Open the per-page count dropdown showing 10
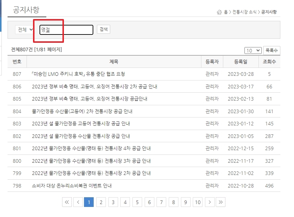The height and width of the screenshot is (217, 294). pyautogui.click(x=253, y=50)
